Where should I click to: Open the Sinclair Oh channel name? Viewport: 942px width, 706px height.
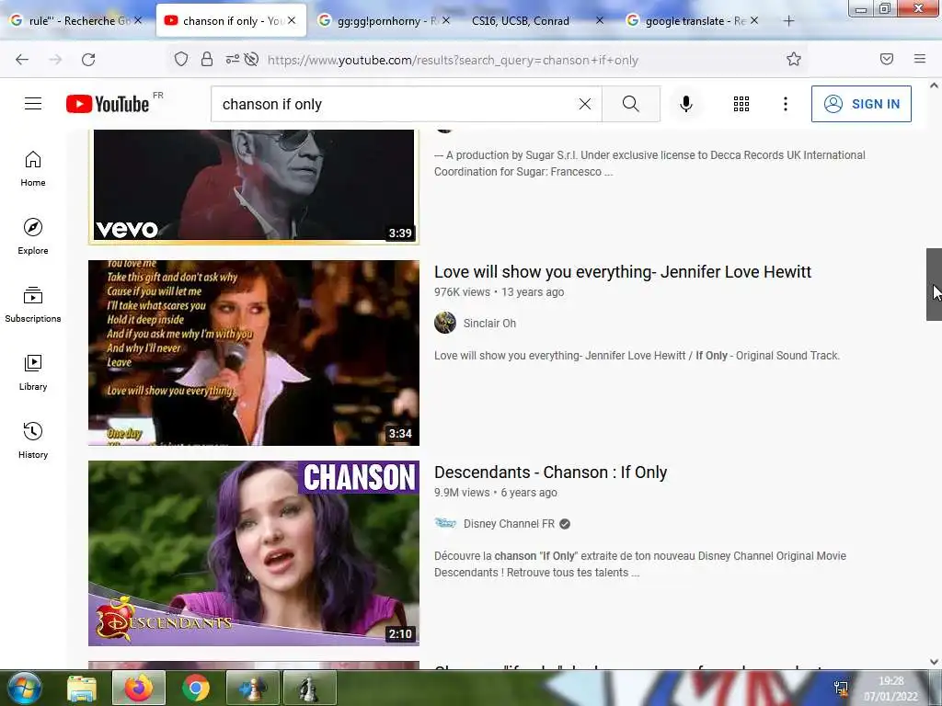click(x=489, y=323)
